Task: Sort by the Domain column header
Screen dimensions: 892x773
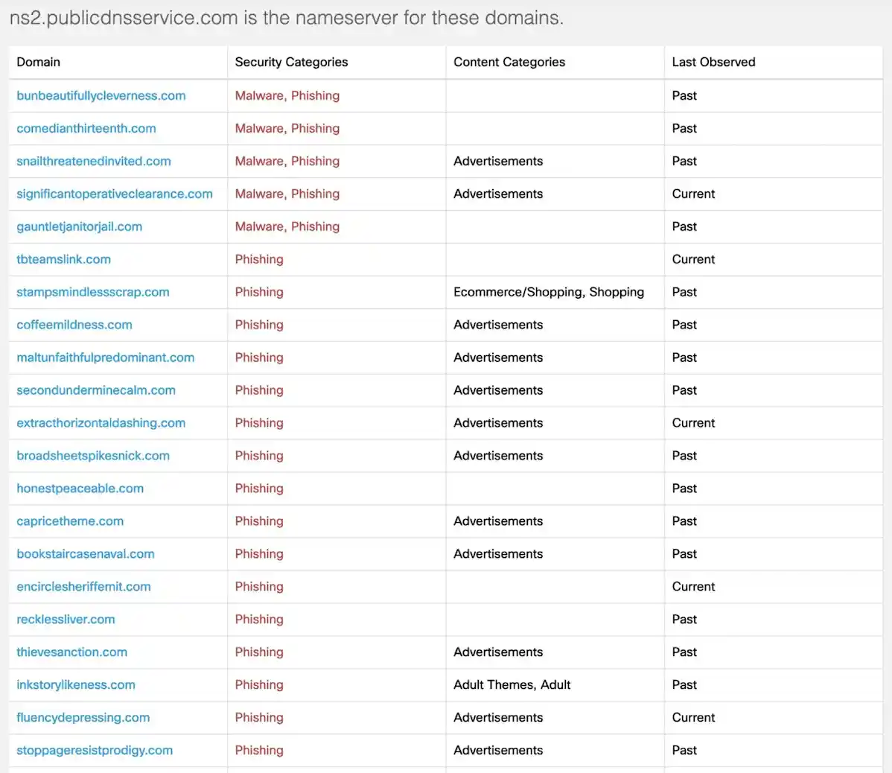Action: click(38, 62)
